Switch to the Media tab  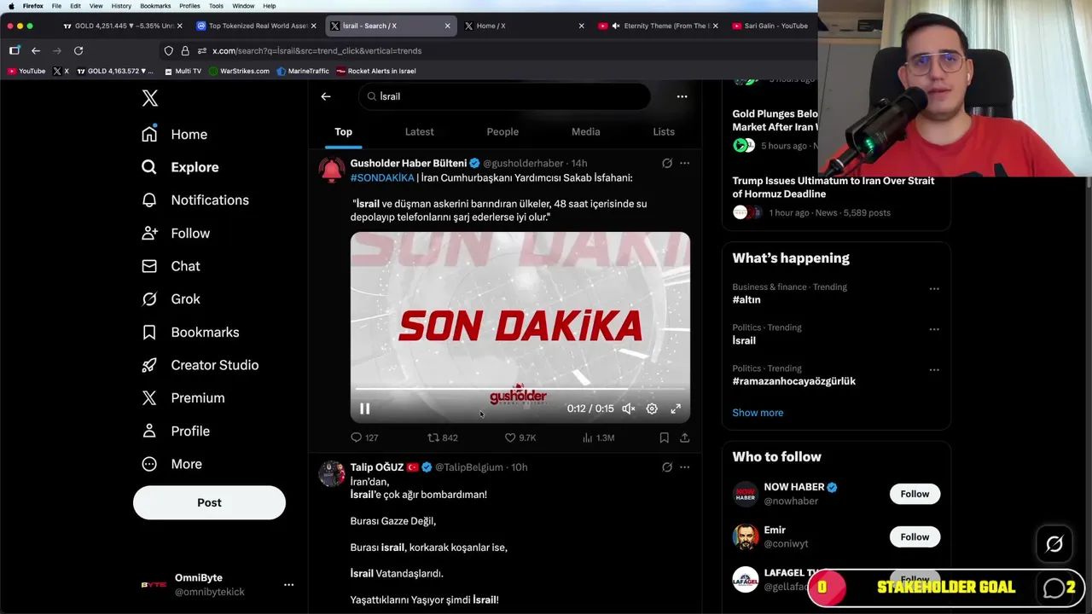[x=585, y=132]
